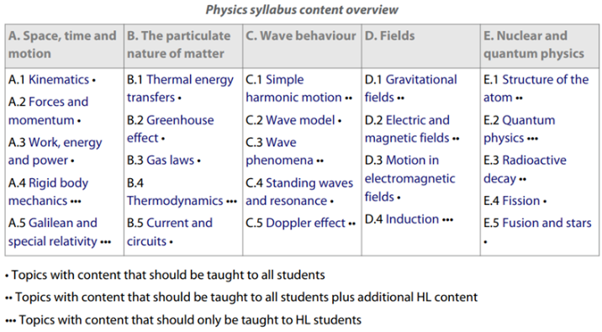Open the C.2 Wave model link

click(300, 120)
